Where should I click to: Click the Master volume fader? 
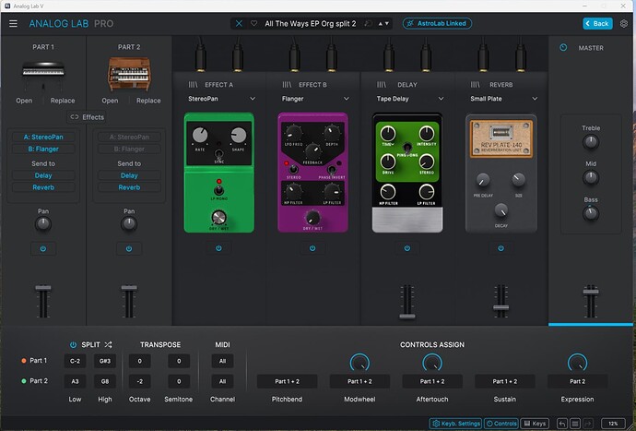[x=591, y=292]
